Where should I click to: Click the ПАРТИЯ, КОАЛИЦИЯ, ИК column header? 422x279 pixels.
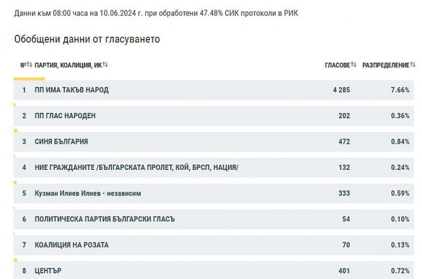(x=68, y=65)
